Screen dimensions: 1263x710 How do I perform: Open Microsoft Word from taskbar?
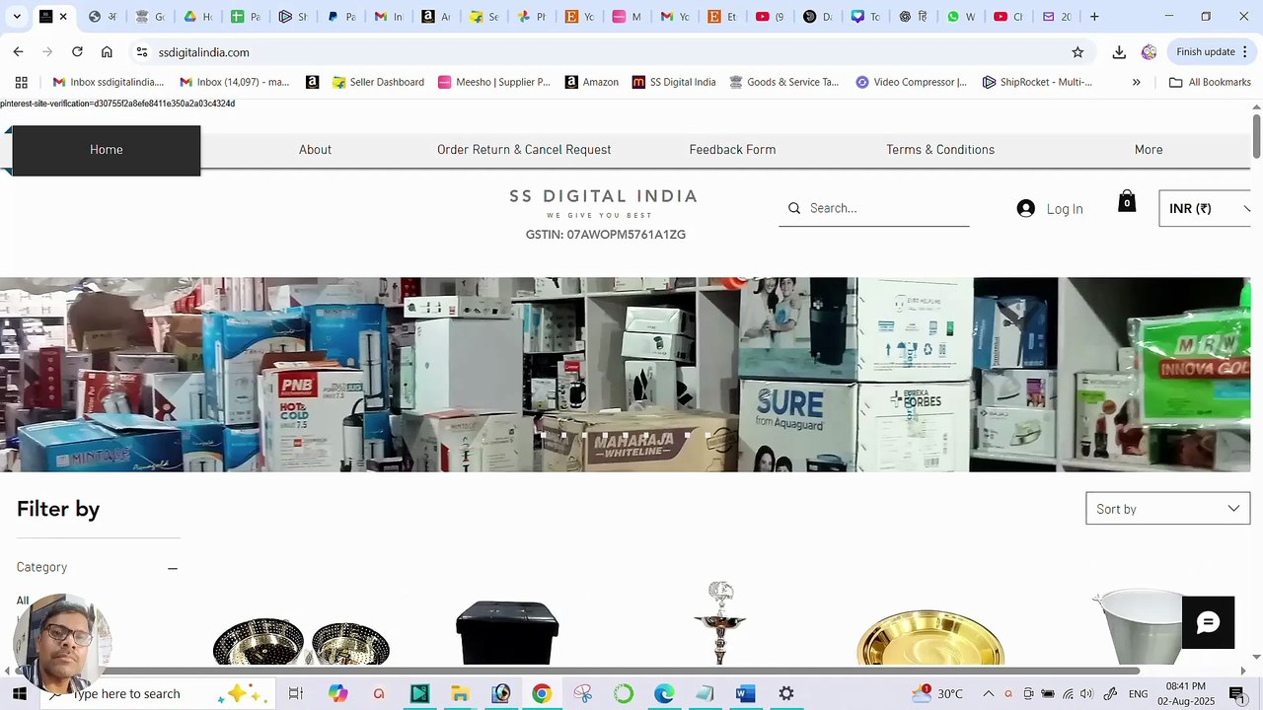(x=745, y=694)
